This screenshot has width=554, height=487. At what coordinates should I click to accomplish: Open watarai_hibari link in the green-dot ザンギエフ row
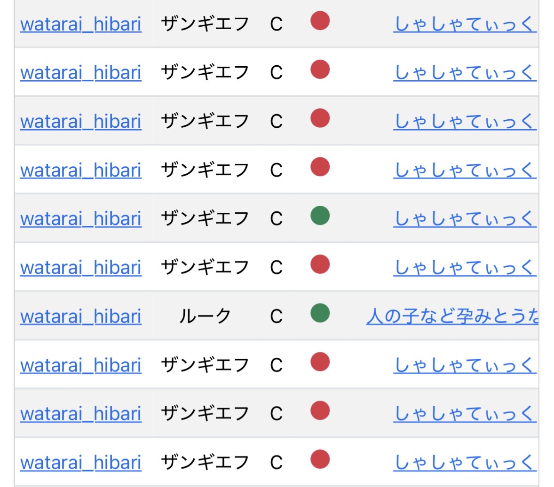tap(80, 219)
